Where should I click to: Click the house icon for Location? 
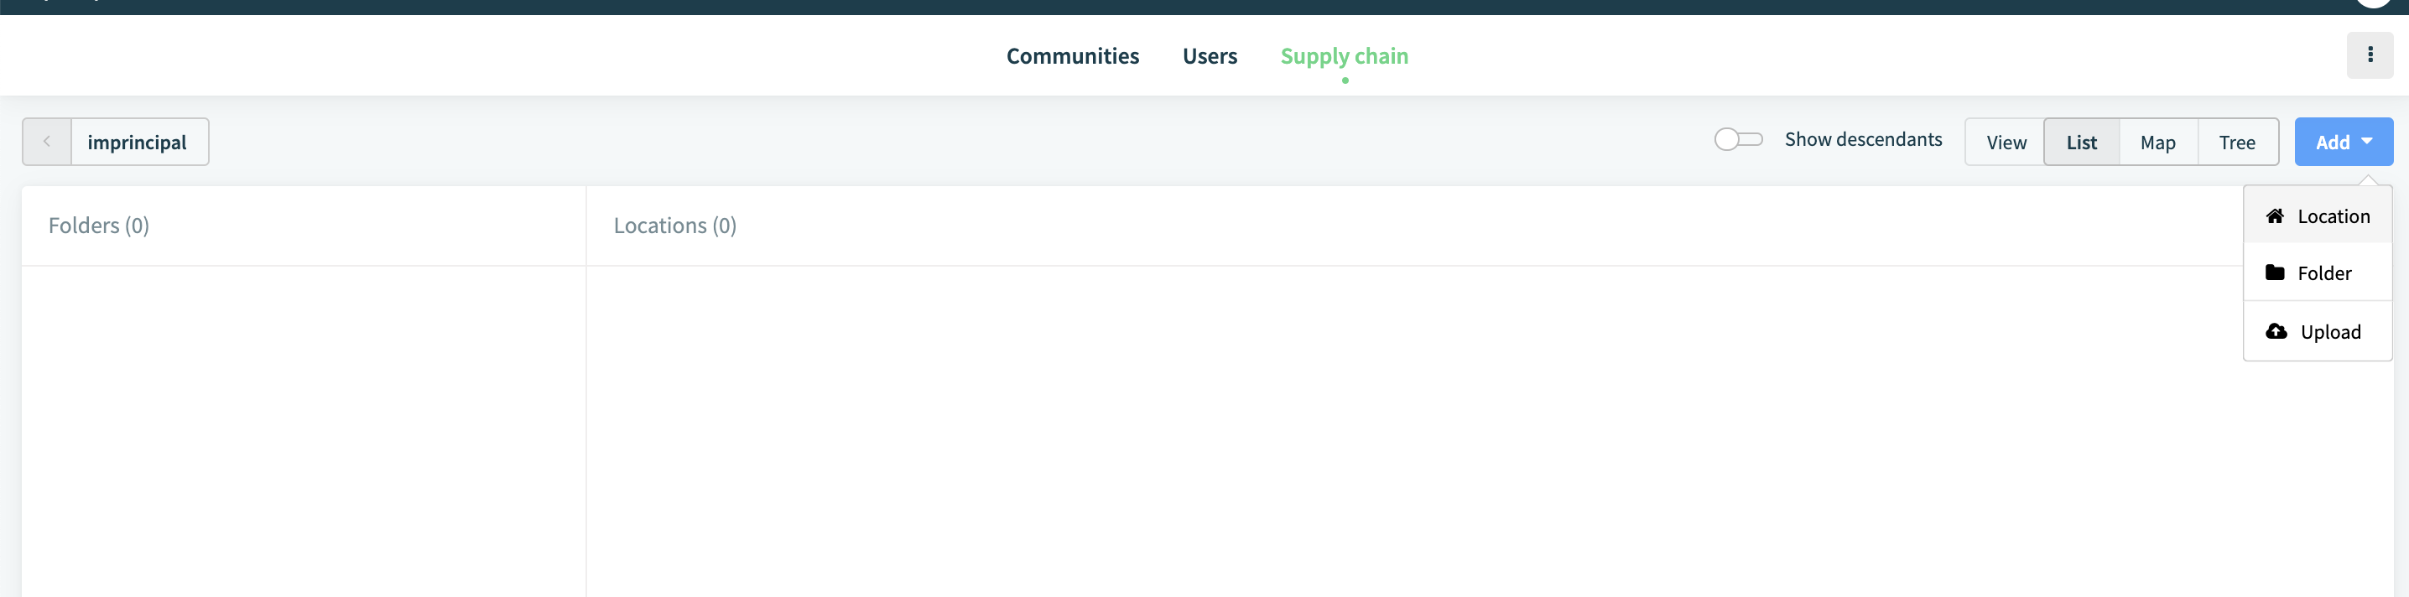click(x=2274, y=215)
